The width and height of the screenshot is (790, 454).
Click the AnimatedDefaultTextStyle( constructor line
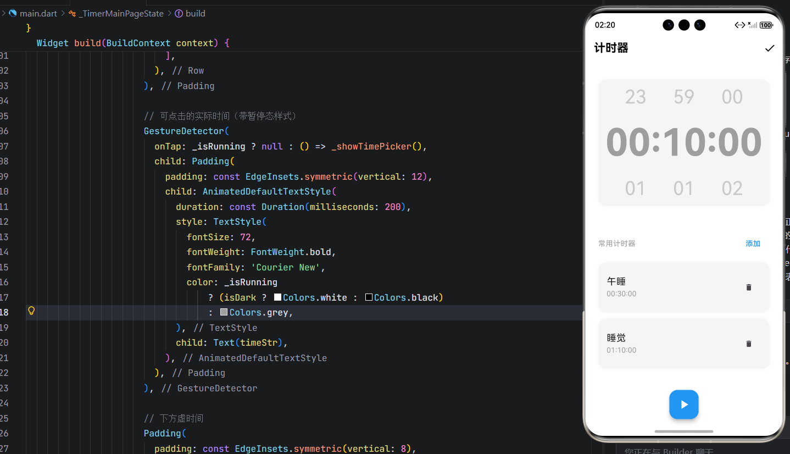250,191
